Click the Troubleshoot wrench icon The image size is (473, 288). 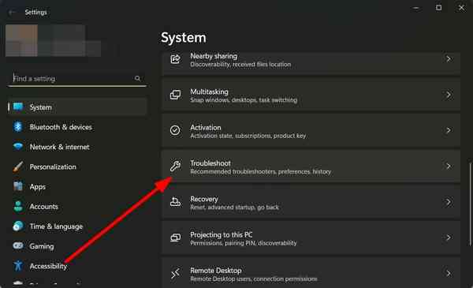coord(175,166)
